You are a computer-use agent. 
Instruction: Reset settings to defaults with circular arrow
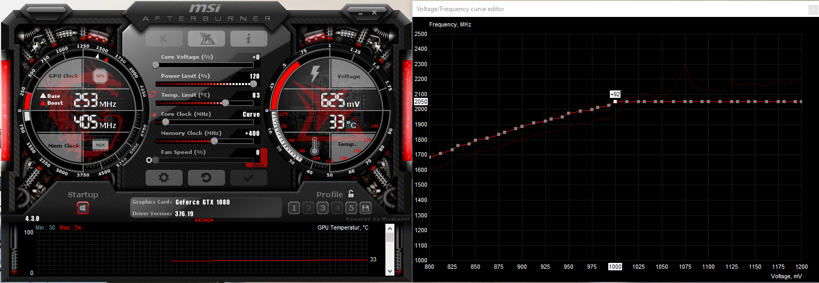(206, 178)
